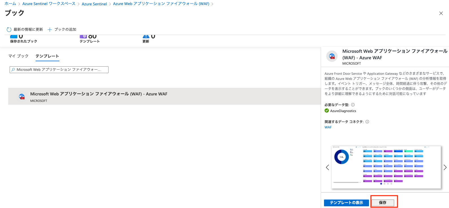The height and width of the screenshot is (208, 449).
Task: Select the テンプレート tab
Action: (47, 56)
